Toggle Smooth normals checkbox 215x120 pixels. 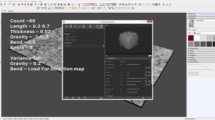(x=189, y=73)
